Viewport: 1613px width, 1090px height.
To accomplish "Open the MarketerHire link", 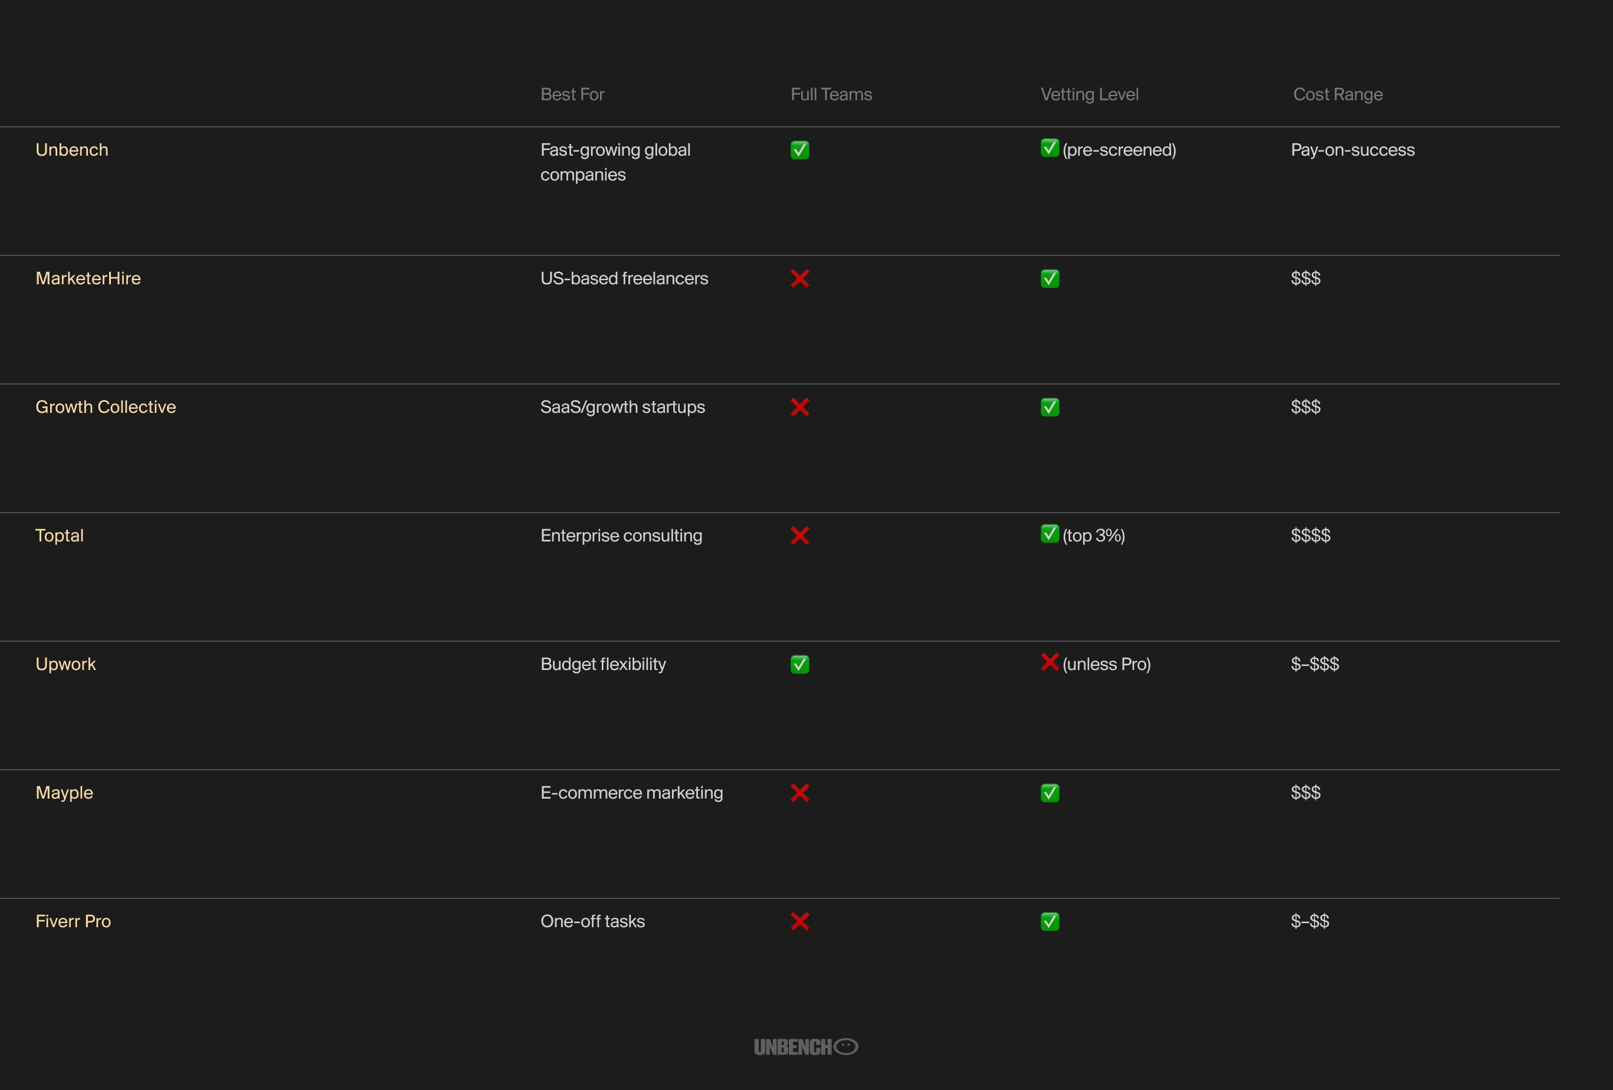I will click(x=88, y=278).
